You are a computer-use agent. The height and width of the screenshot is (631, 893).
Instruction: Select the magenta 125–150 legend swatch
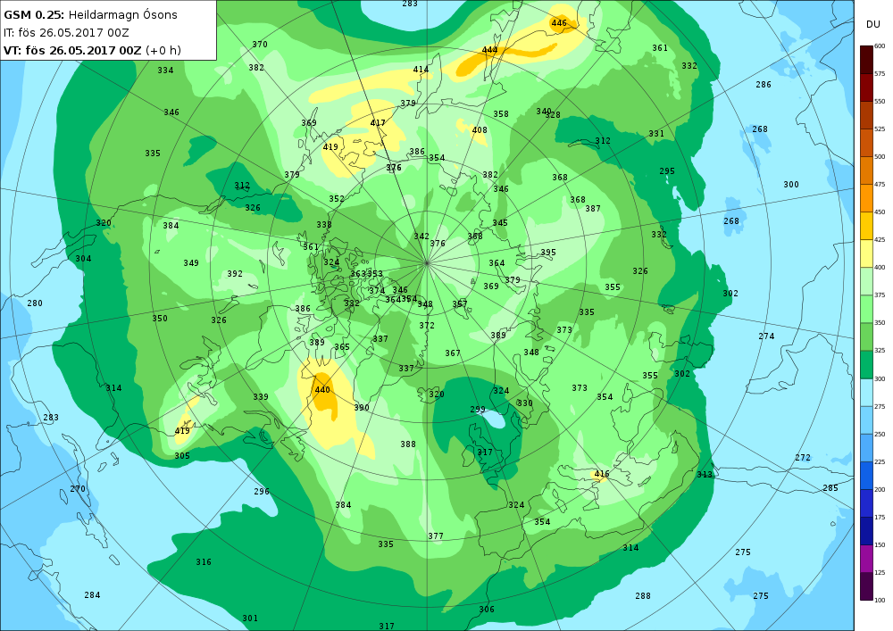pyautogui.click(x=866, y=559)
